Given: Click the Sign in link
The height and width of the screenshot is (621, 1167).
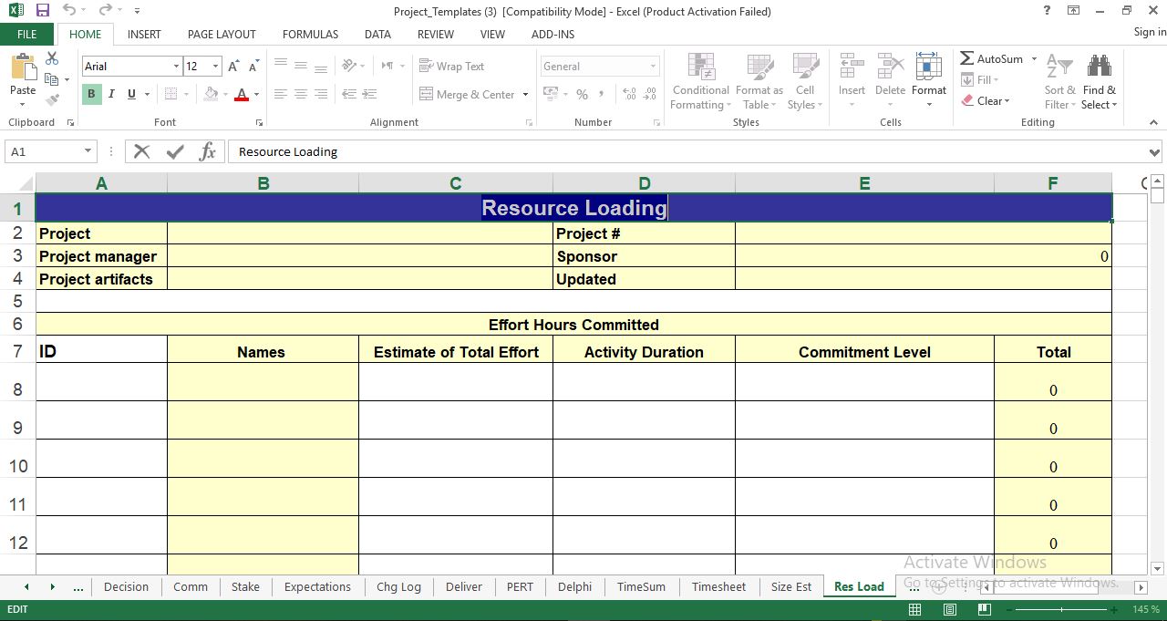Looking at the screenshot, I should coord(1148,31).
